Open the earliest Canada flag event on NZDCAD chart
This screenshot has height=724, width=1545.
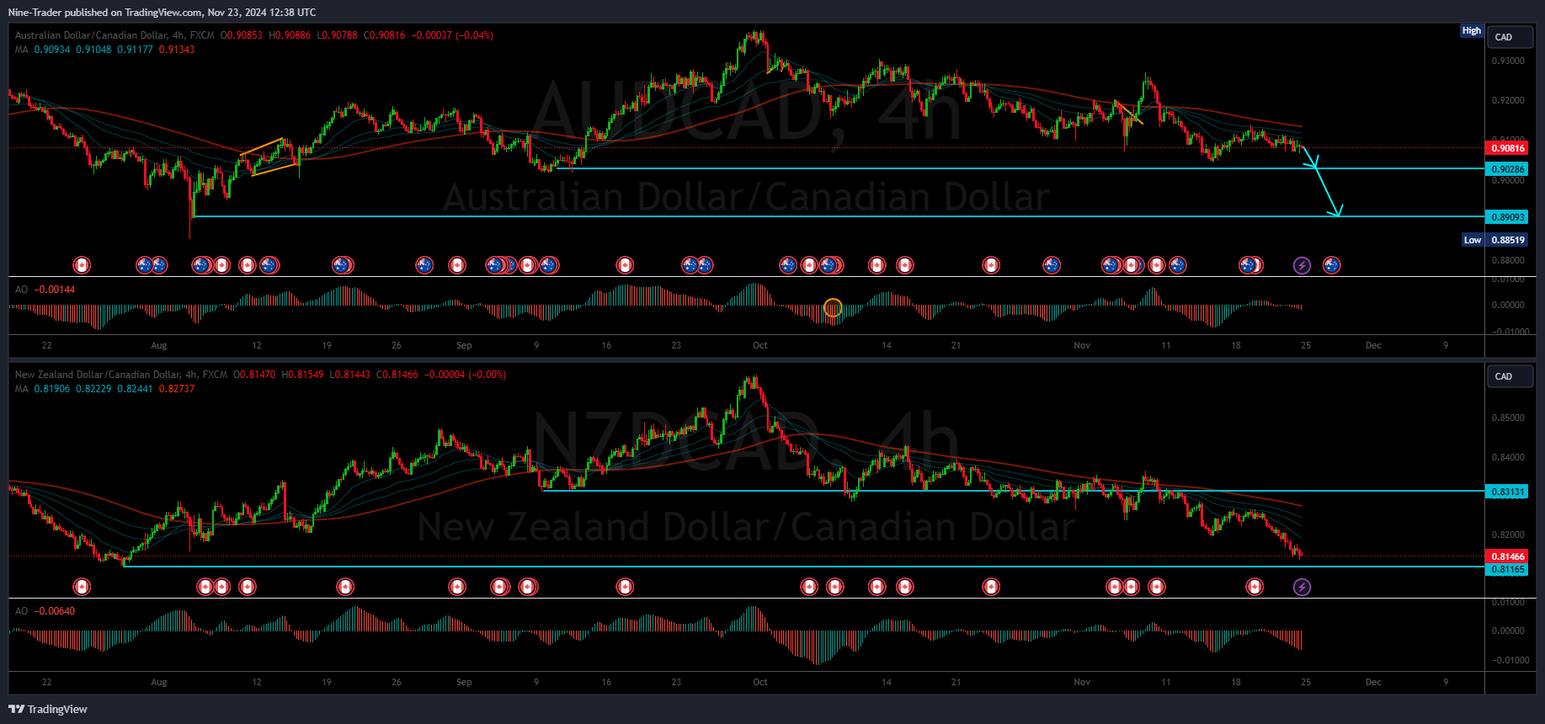click(x=82, y=587)
